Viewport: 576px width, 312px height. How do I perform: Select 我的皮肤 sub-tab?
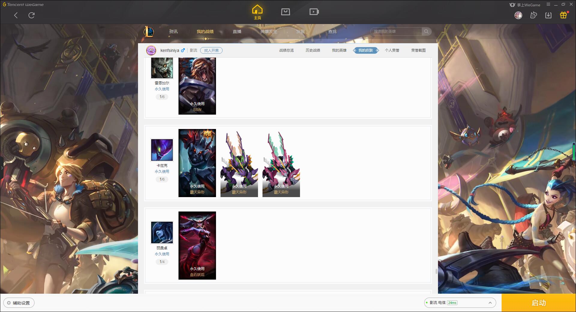[366, 50]
